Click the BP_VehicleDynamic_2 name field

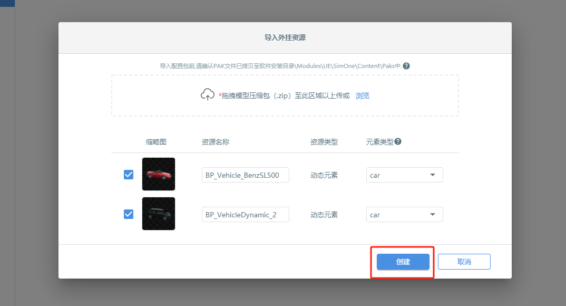246,215
